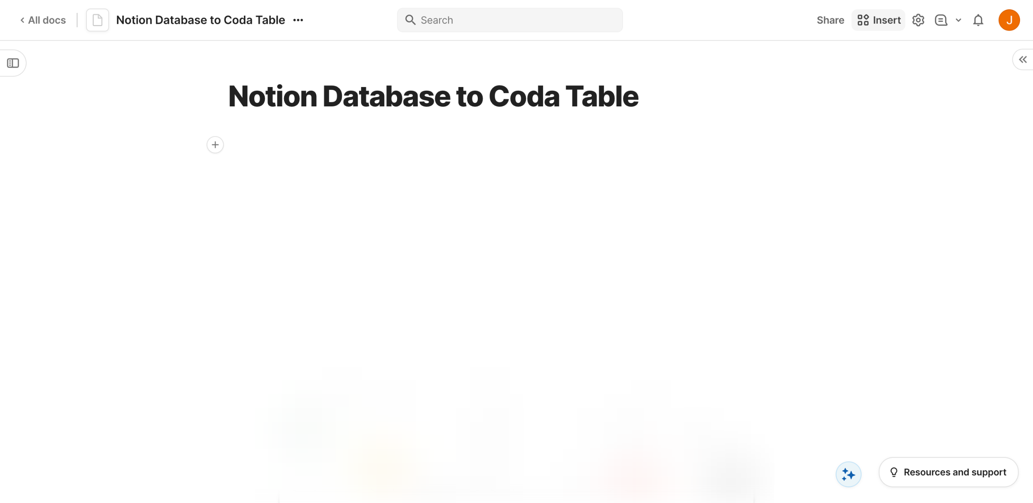Click the search magnifier icon
This screenshot has height=503, width=1033.
point(410,20)
